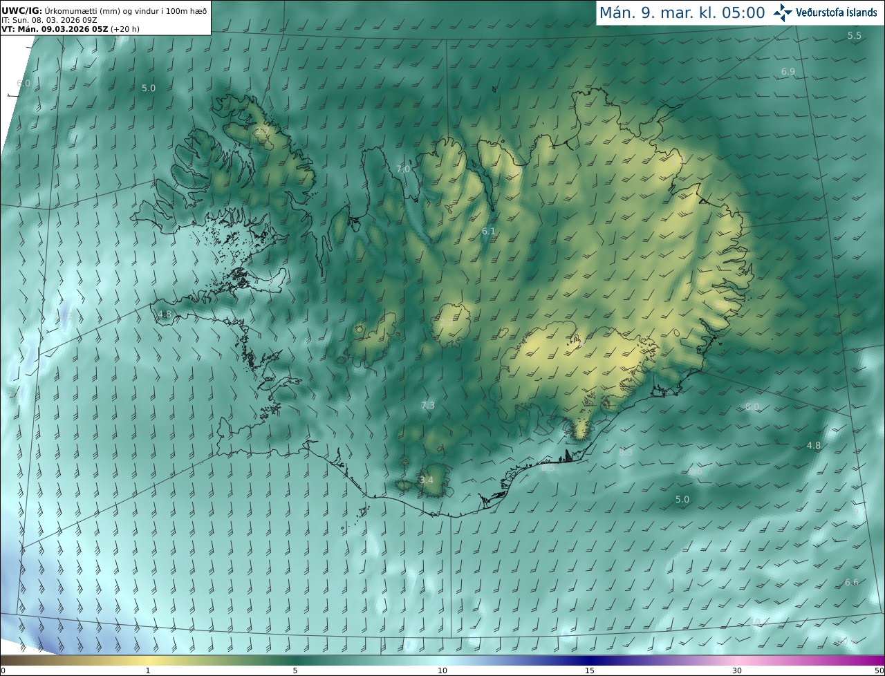The image size is (885, 676).
Task: Click the 4.8 value near the eastern boundary
Action: (814, 445)
